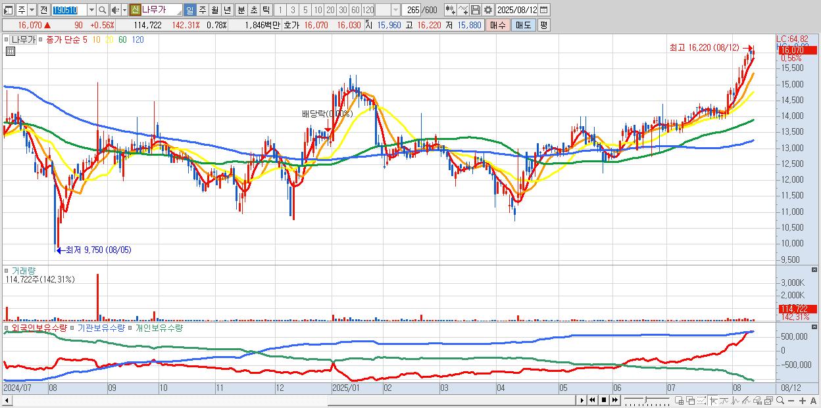Viewport: 821px width, 408px height.
Task: Click the overlapping windows icon
Action: (691, 400)
